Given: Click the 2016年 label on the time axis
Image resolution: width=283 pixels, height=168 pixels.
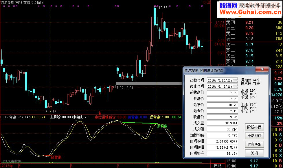Looking at the screenshot, I should point(7,166).
